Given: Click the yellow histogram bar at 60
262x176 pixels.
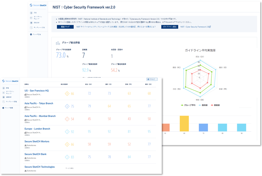Looking at the screenshot, I should coord(184,124).
